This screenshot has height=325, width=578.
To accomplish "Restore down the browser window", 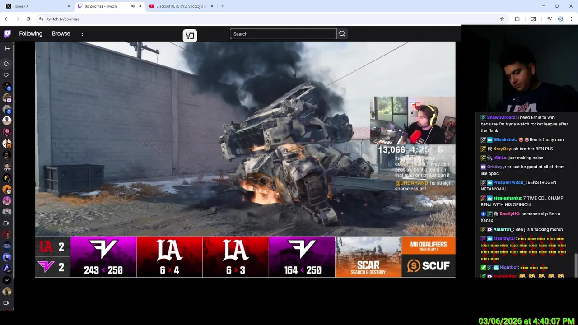I will [x=557, y=6].
